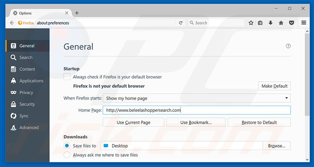Click the vertical scrollbar thumb
This screenshot has height=167, width=314.
coord(307,74)
